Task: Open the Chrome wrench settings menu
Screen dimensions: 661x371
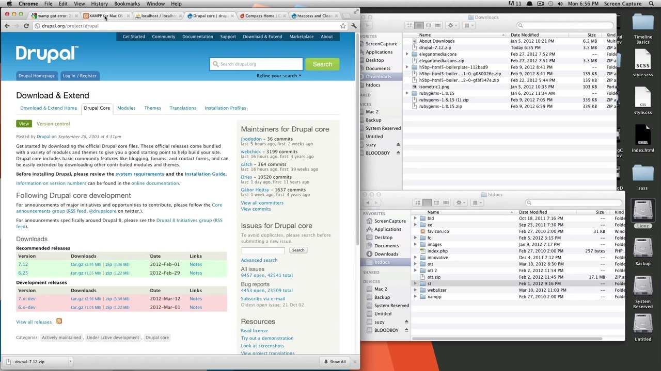Action: click(x=354, y=26)
